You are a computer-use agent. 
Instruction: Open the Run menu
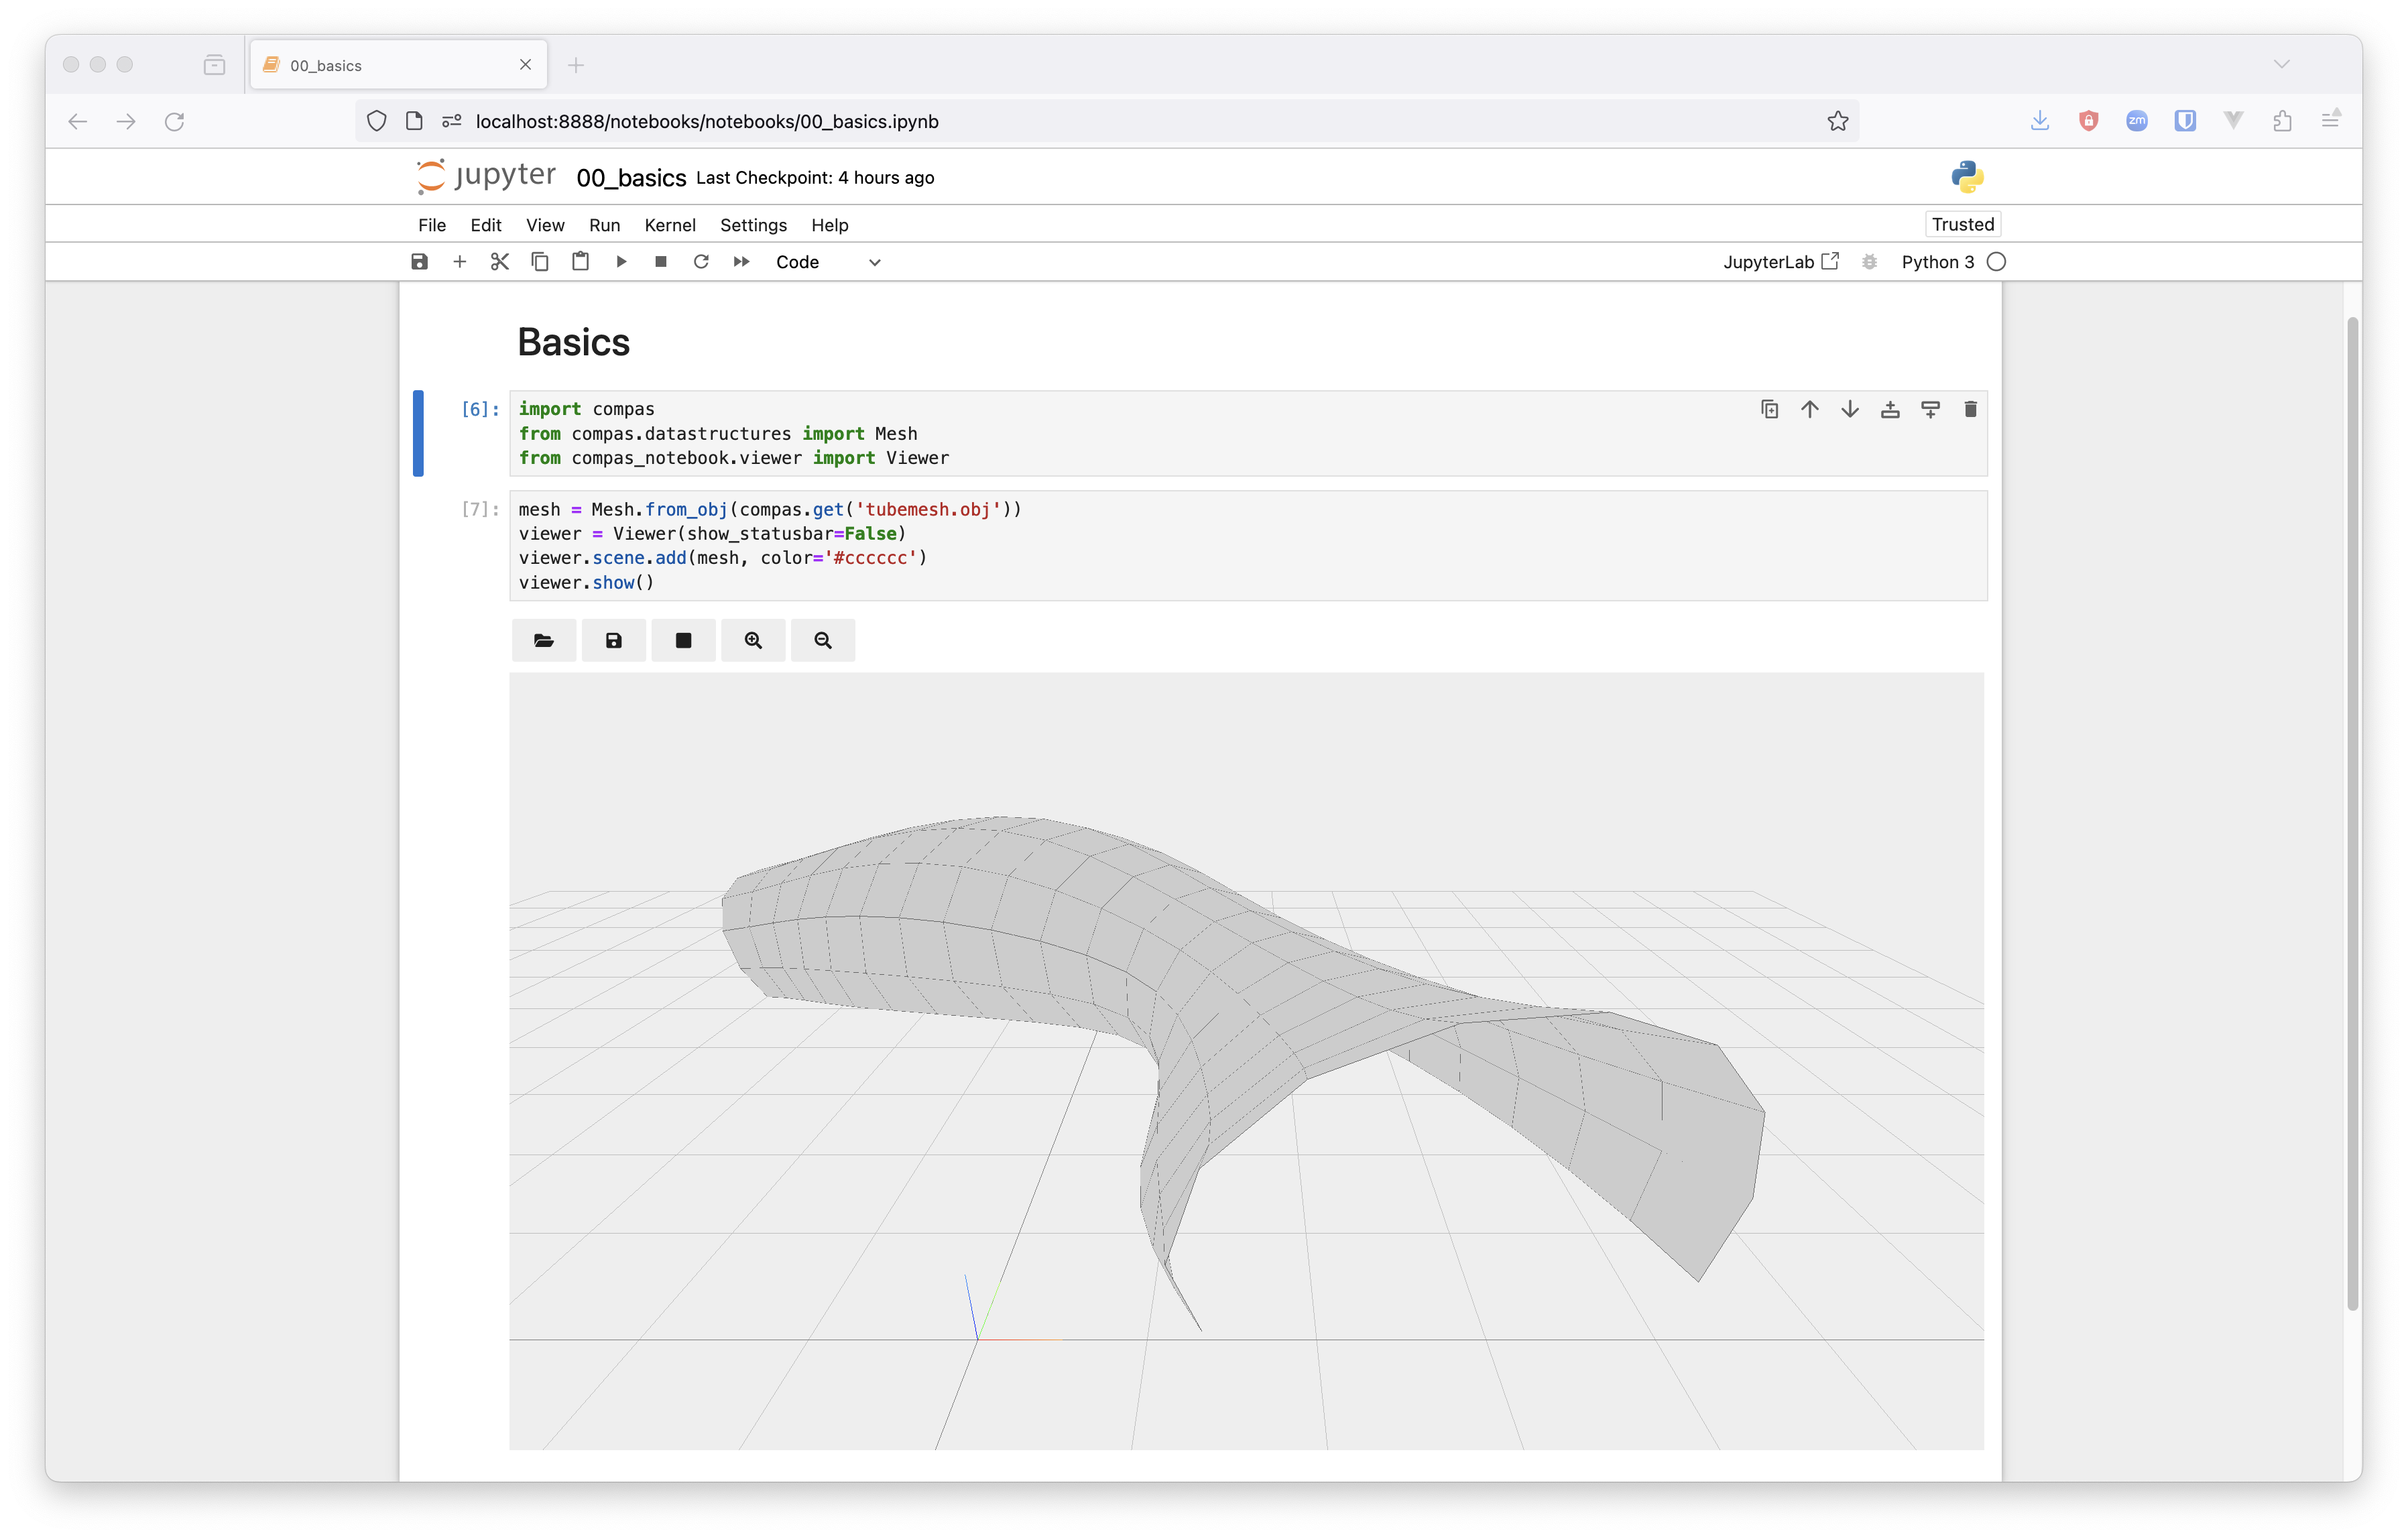coord(604,225)
